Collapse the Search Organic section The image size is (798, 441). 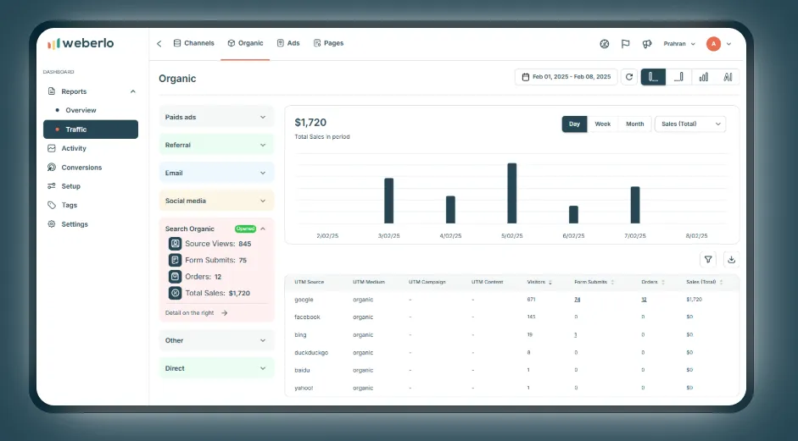coord(263,229)
